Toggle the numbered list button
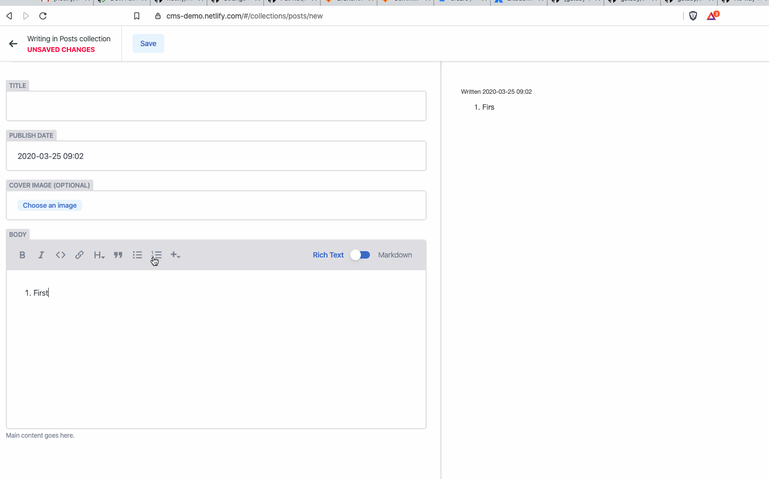Image resolution: width=769 pixels, height=479 pixels. (x=156, y=255)
